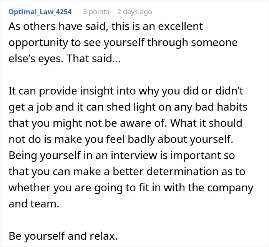Click the line starting 'whether you are going'
This screenshot has width=269, height=247.
[x=131, y=188]
